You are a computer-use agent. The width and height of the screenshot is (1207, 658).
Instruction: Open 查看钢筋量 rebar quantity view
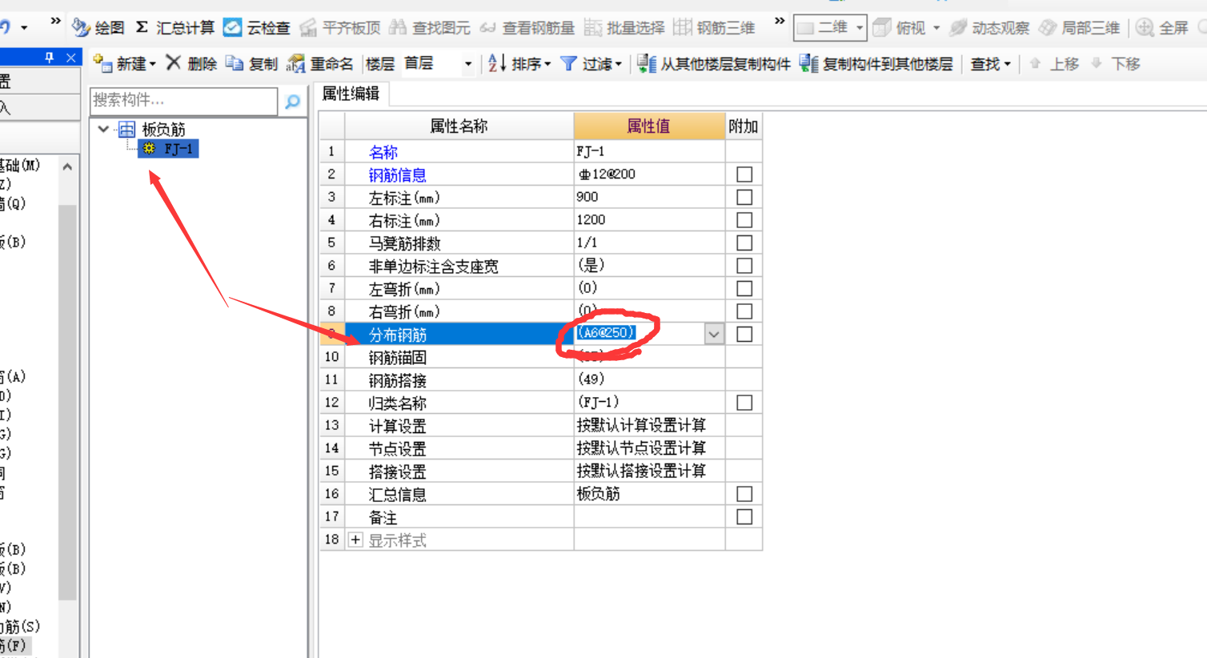click(527, 28)
